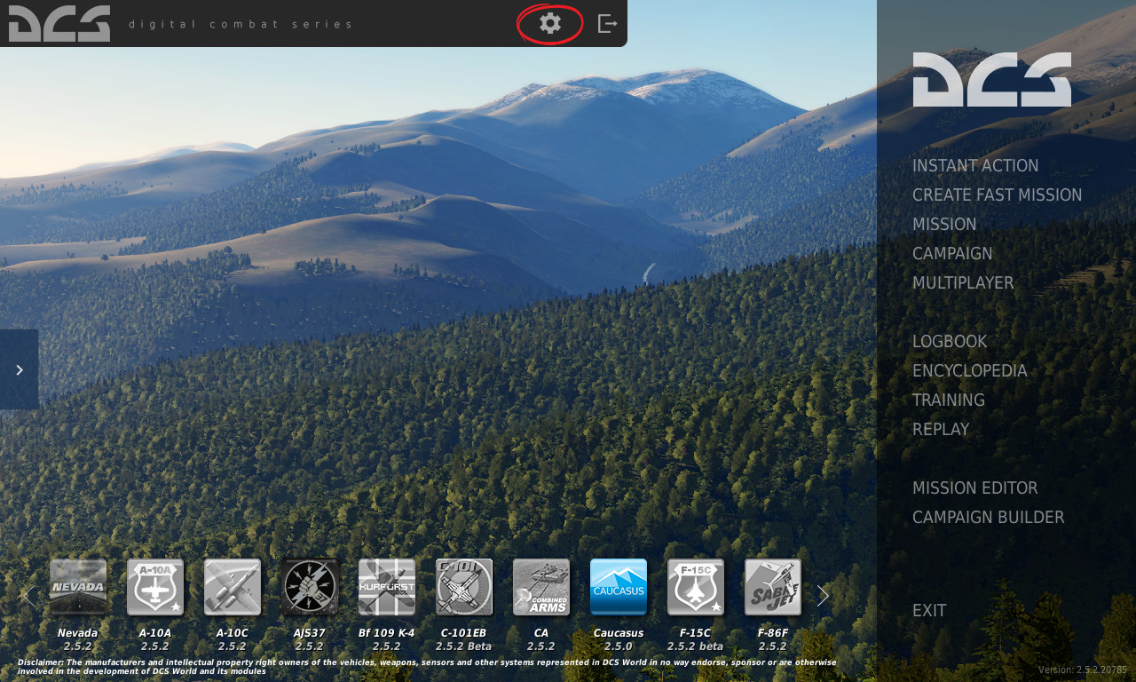Image resolution: width=1136 pixels, height=682 pixels.
Task: Show previous modules with left chevron
Action: 30,595
